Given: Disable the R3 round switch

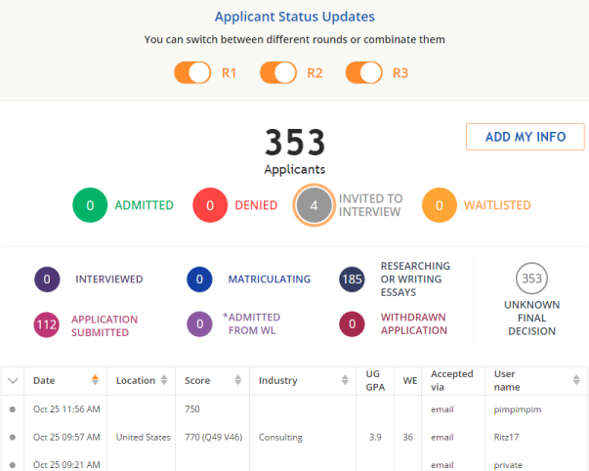Looking at the screenshot, I should (363, 72).
